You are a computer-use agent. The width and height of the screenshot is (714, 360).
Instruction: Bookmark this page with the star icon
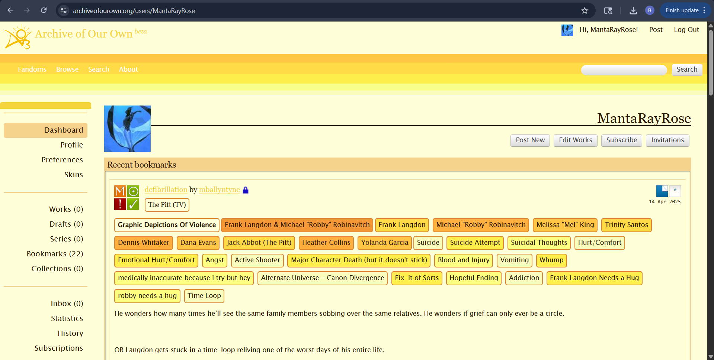(x=585, y=10)
